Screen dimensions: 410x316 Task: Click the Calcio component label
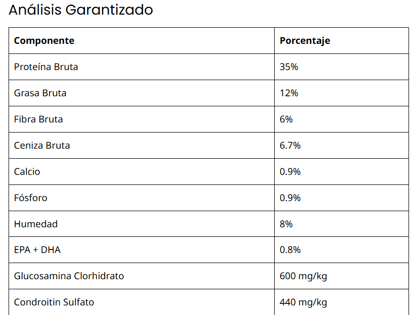[27, 172]
